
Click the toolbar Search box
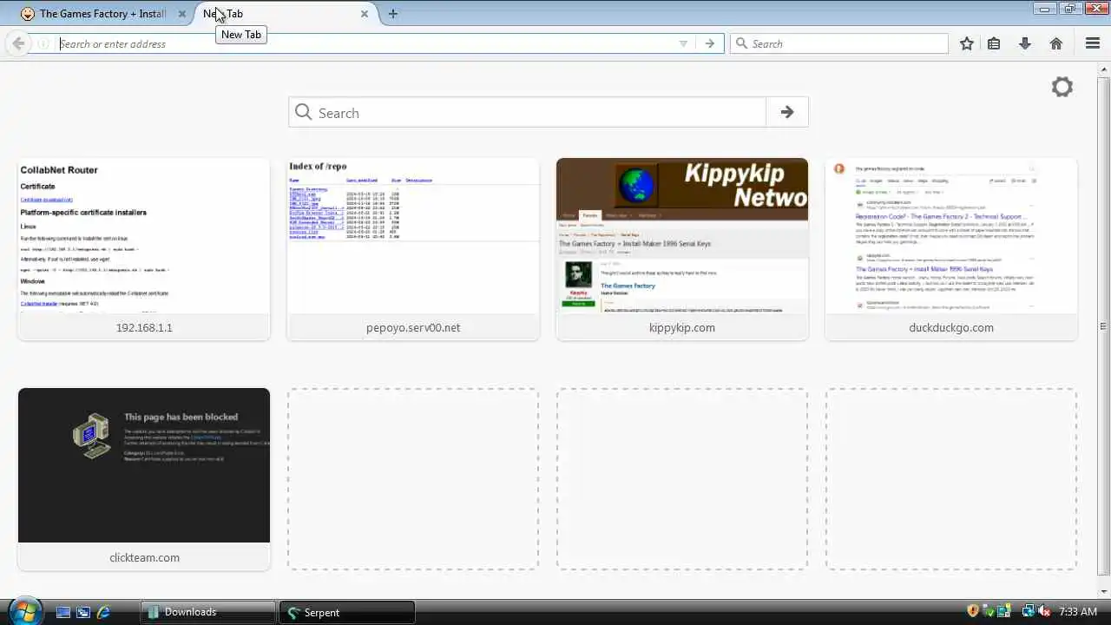point(839,43)
